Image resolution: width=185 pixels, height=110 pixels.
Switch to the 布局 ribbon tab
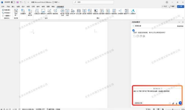click(28, 7)
